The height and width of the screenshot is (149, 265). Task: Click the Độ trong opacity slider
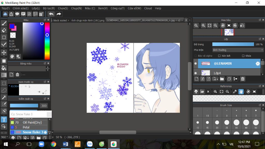tap(233, 44)
